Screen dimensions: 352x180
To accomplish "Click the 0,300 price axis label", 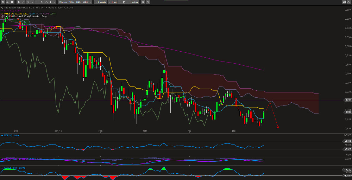I will pos(348,65).
